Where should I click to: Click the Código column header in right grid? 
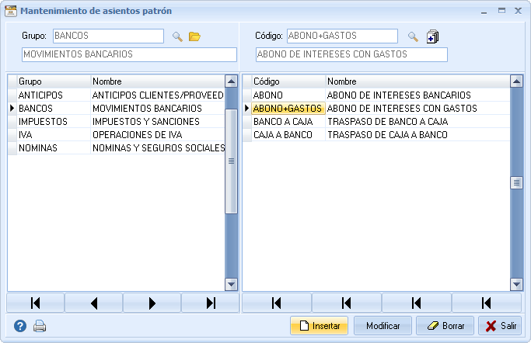pyautogui.click(x=288, y=81)
